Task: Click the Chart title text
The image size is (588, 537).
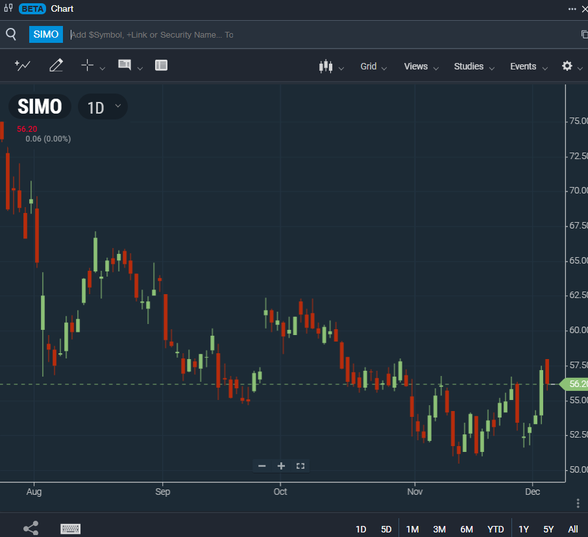Action: click(x=62, y=8)
